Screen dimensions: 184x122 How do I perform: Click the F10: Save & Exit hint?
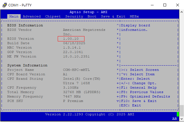pos(139,101)
